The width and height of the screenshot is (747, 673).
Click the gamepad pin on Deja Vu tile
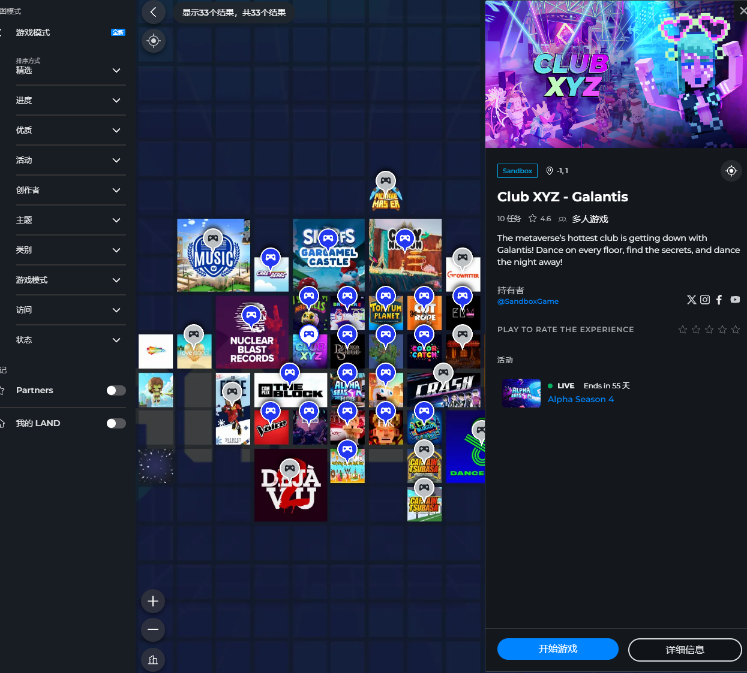290,469
